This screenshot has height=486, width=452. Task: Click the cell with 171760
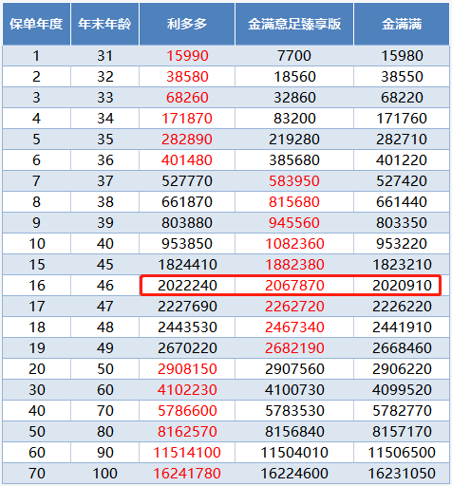402,119
